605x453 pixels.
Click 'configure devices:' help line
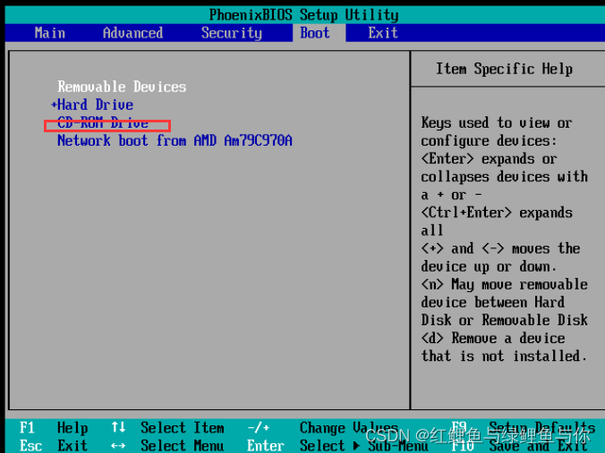click(489, 141)
